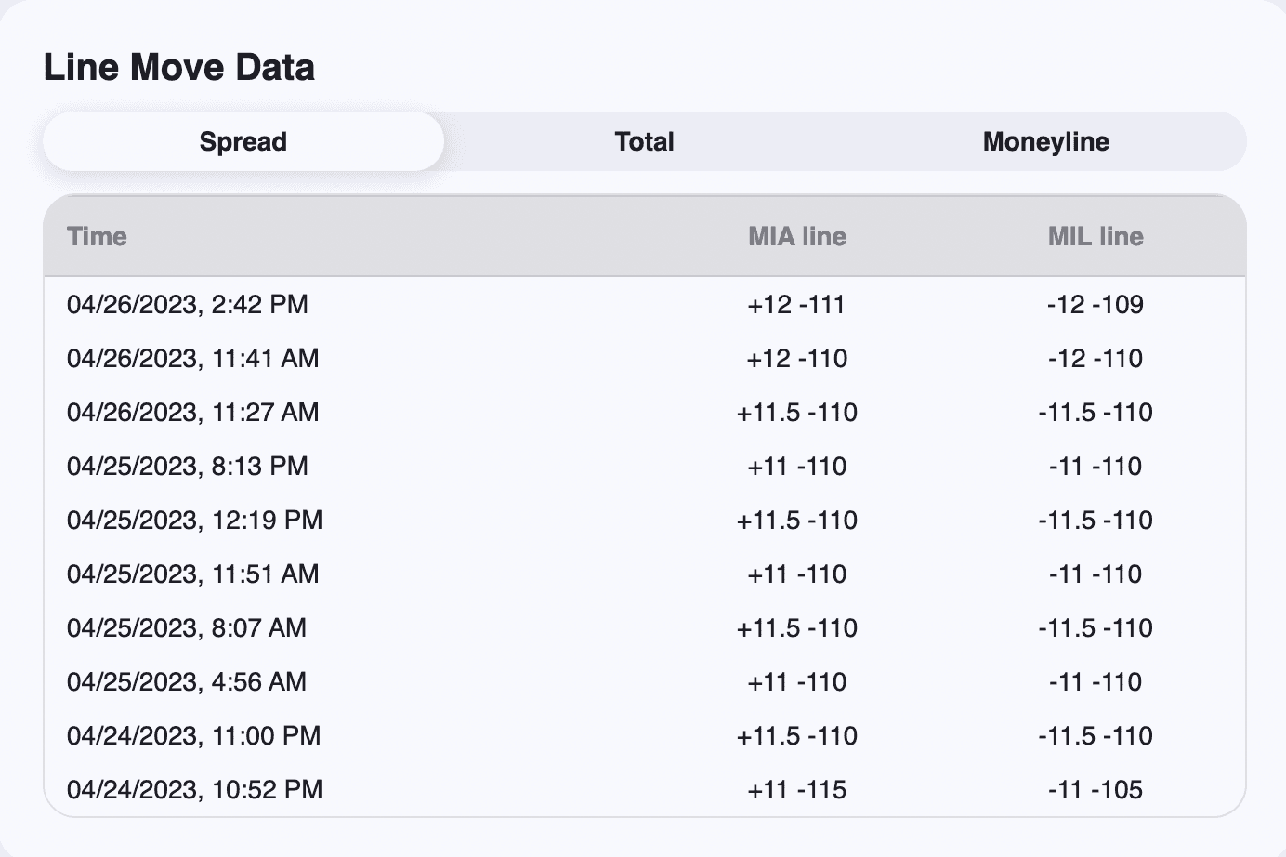Click the 04/25/2023, 11:51 AM entry
The height and width of the screenshot is (857, 1286).
coord(193,574)
